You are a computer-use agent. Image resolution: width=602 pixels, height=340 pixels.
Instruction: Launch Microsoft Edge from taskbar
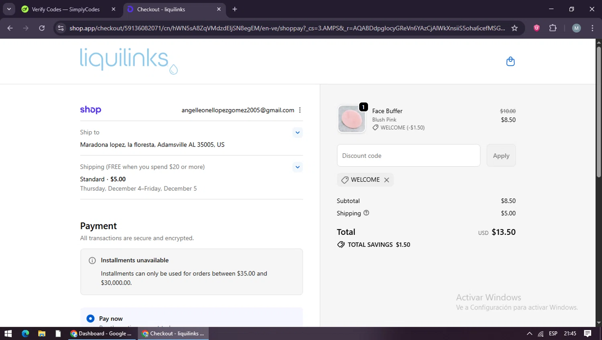[x=25, y=334]
